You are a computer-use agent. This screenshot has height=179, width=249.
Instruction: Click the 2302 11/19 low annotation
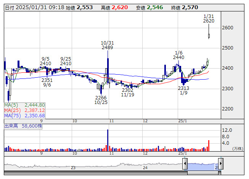coord(127,92)
